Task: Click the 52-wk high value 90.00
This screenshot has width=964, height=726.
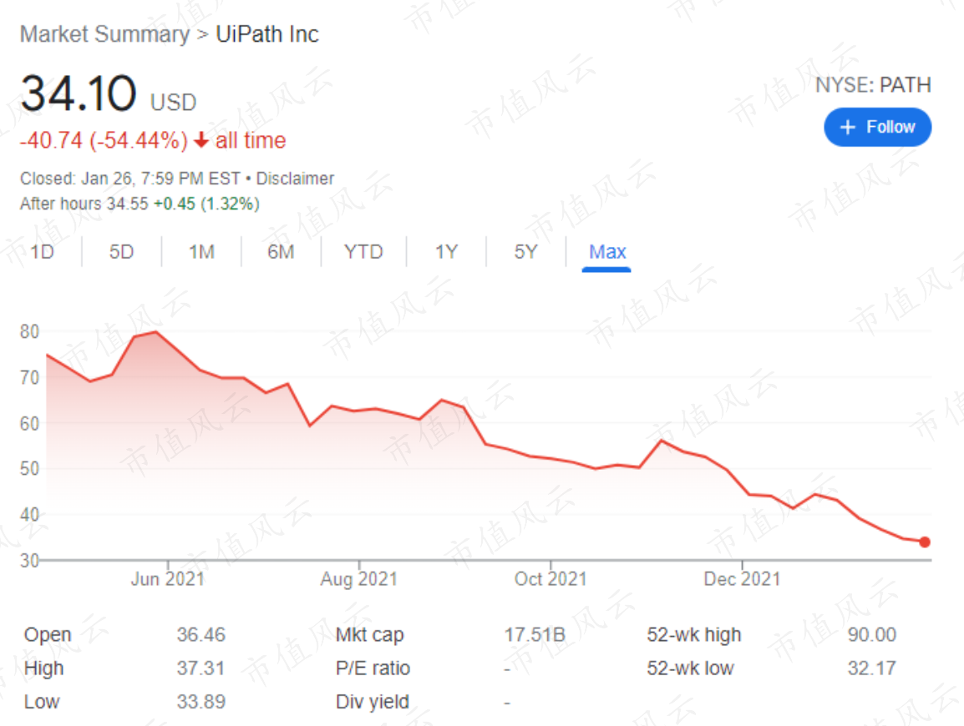Action: coord(872,634)
